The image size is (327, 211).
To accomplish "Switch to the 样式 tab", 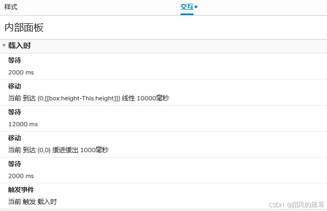I will pos(11,7).
